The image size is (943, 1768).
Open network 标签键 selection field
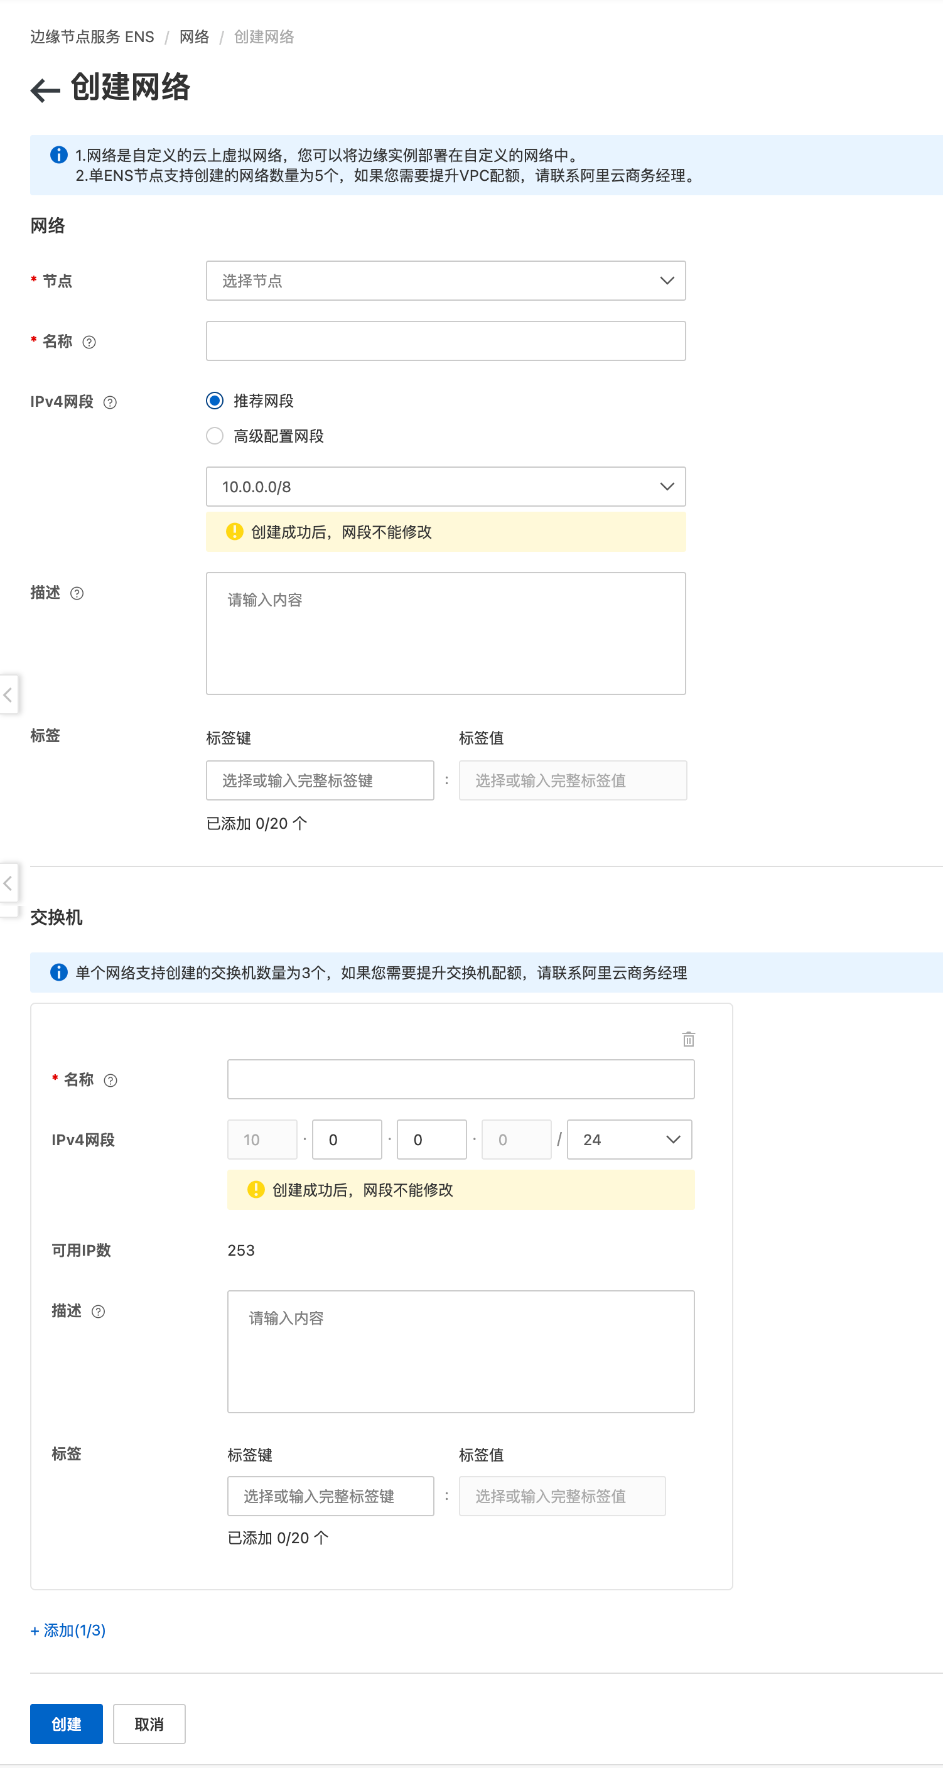coord(320,780)
